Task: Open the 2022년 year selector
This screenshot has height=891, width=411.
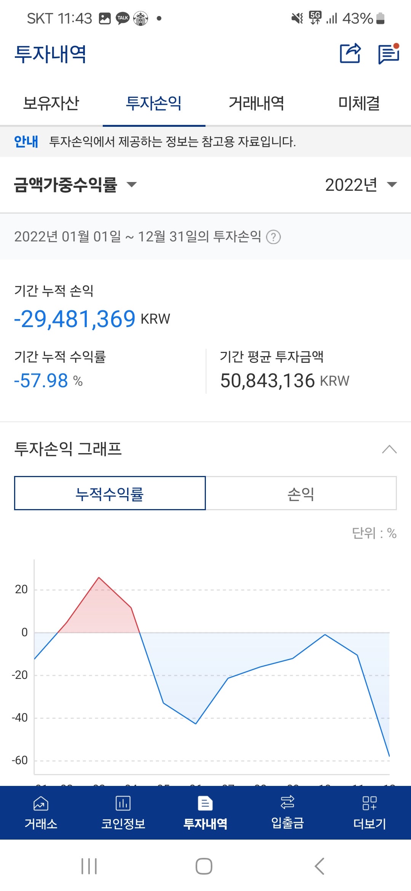Action: pyautogui.click(x=360, y=185)
